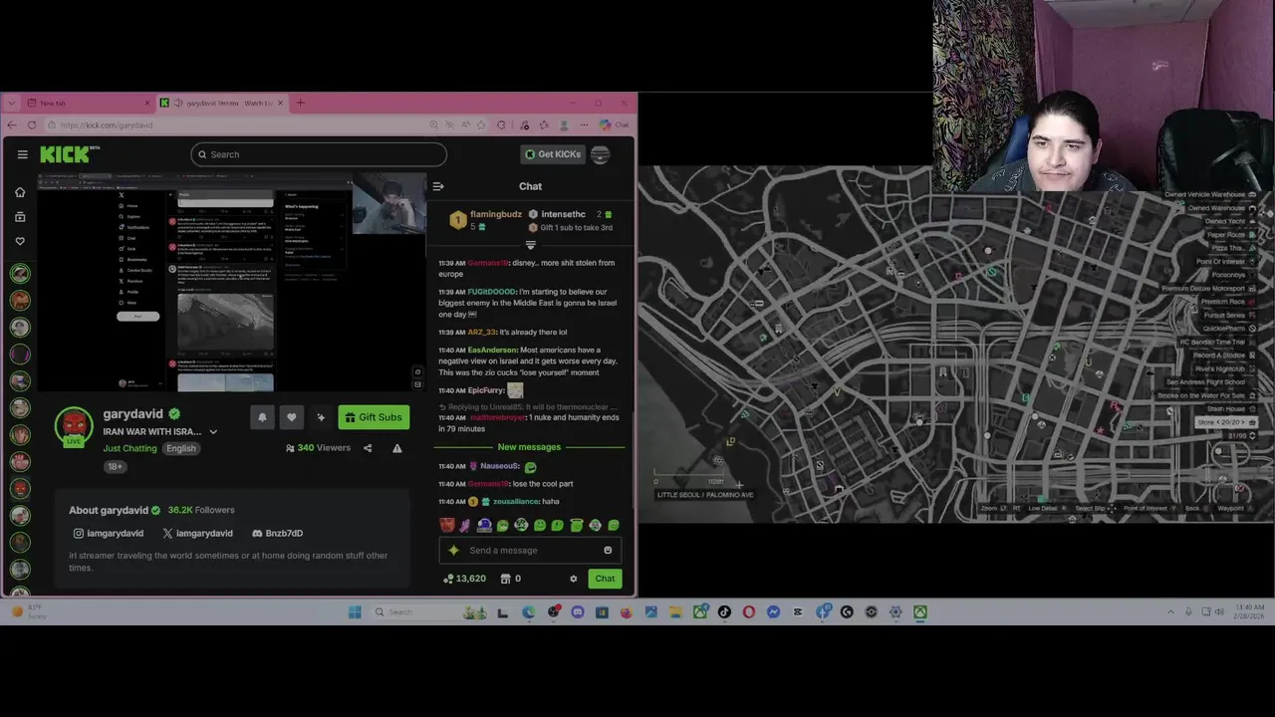Click the New messages divider
This screenshot has height=717, width=1275.
point(529,447)
